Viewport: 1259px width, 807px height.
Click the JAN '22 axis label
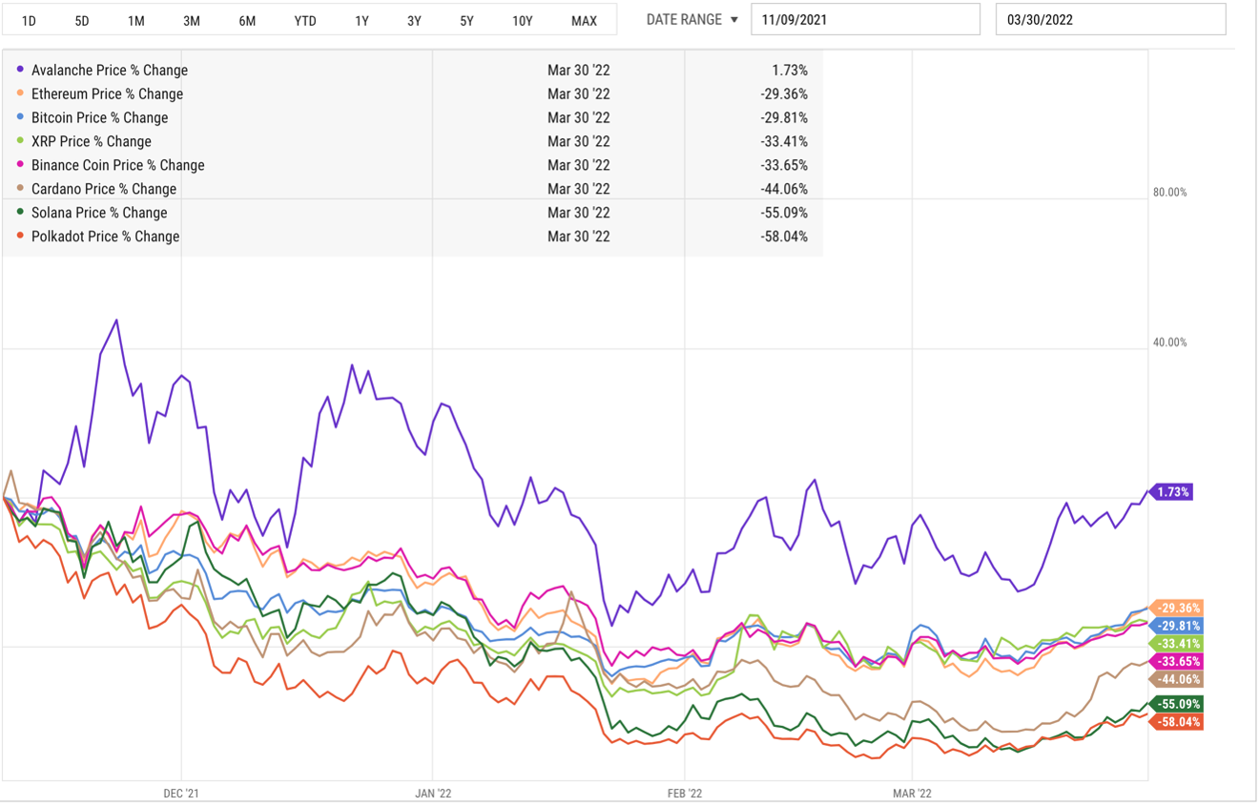[432, 793]
